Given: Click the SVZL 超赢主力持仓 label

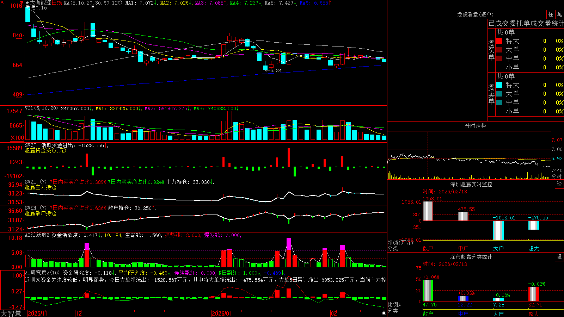Looking at the screenshot, I should 41,187.
